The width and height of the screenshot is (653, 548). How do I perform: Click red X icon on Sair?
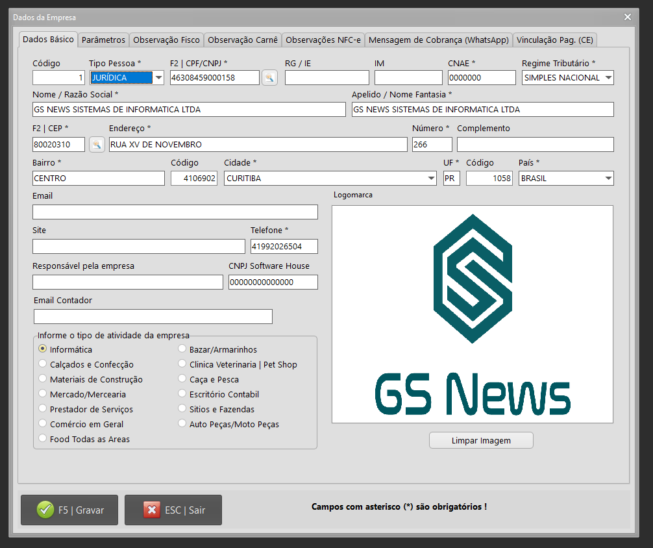pyautogui.click(x=152, y=510)
